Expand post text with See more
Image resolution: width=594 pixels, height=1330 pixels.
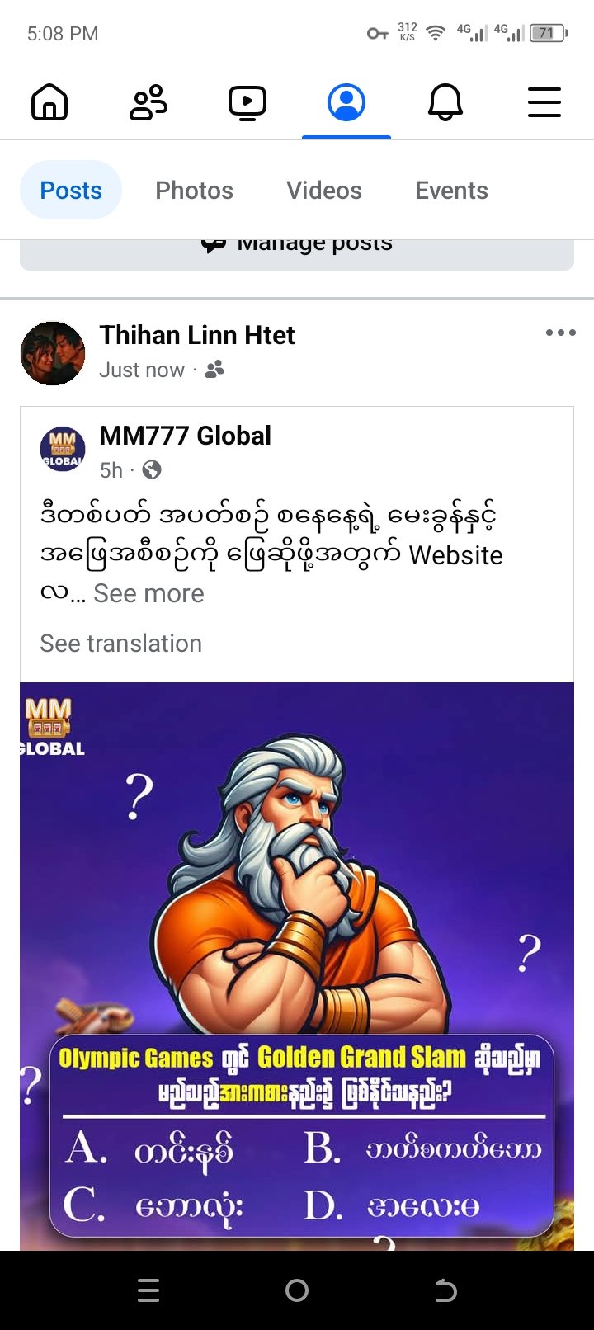tap(148, 593)
